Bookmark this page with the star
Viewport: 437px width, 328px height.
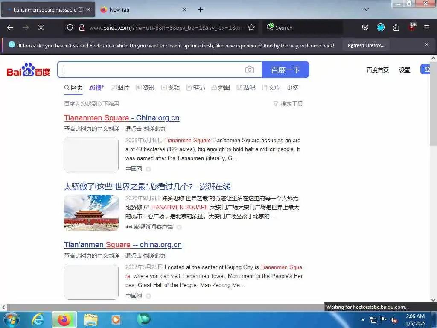pos(251,28)
